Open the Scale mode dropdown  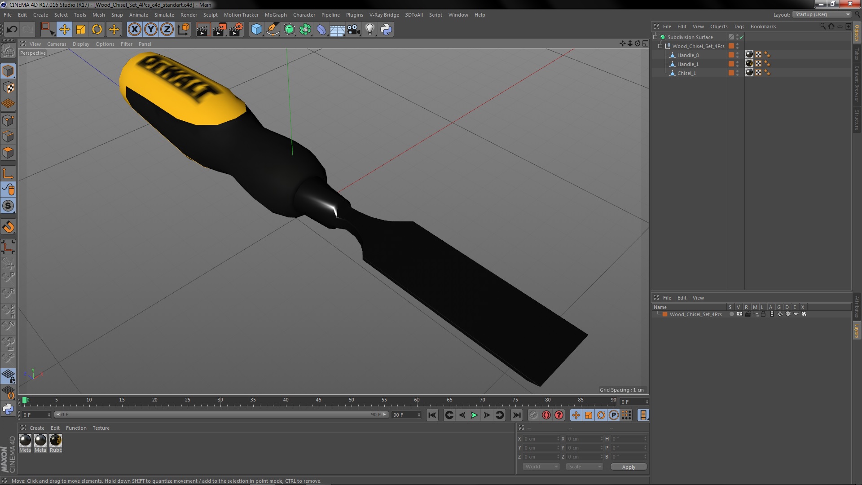pos(584,467)
